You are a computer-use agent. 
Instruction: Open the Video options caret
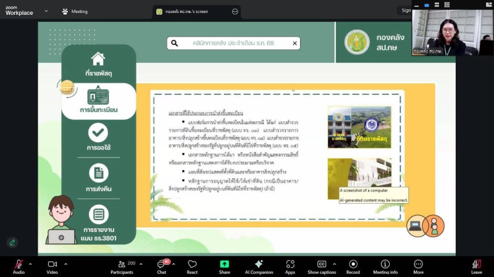pyautogui.click(x=65, y=263)
